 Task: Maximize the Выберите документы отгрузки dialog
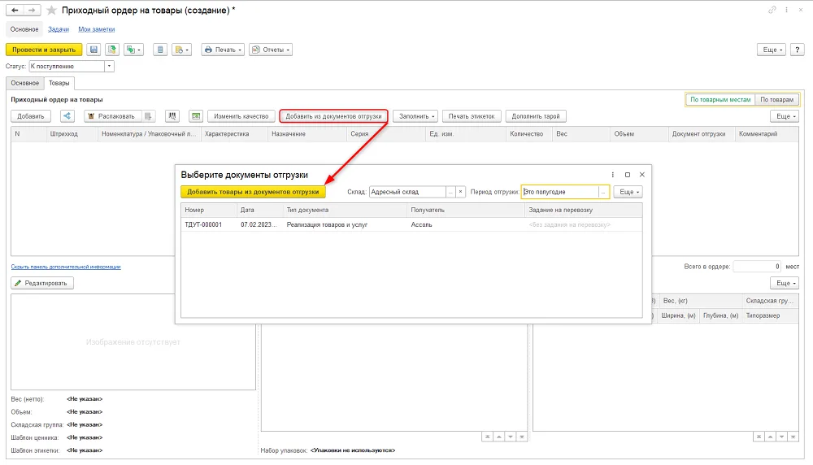(628, 175)
